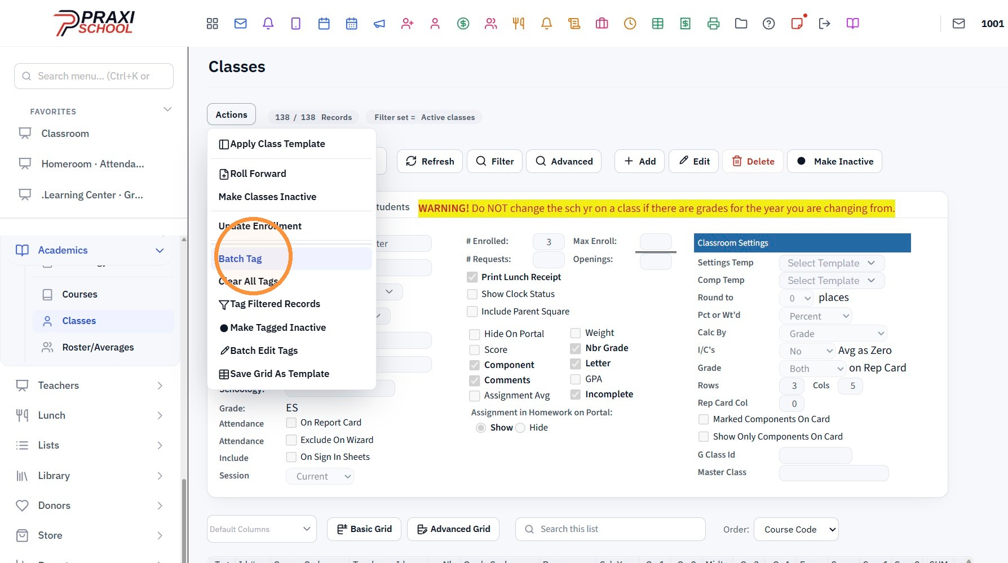Focus the Search menu input
This screenshot has height=563, width=1008.
click(x=94, y=76)
